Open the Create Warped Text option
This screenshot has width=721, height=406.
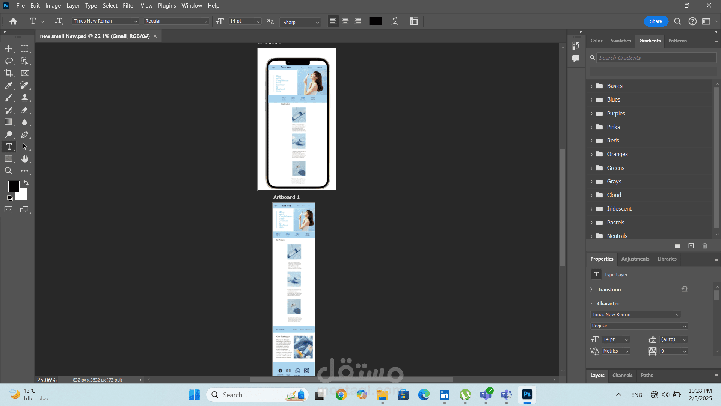(x=395, y=21)
